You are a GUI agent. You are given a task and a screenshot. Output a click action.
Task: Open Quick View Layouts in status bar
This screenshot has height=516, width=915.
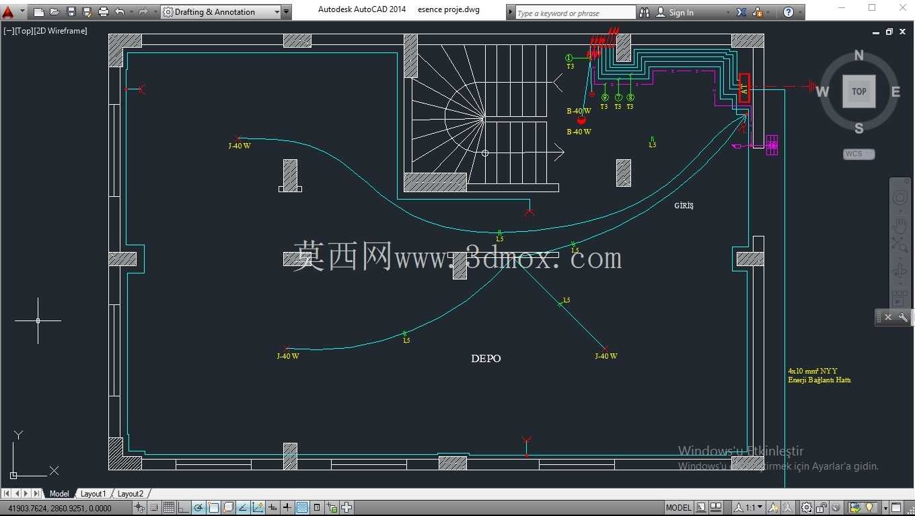click(701, 507)
